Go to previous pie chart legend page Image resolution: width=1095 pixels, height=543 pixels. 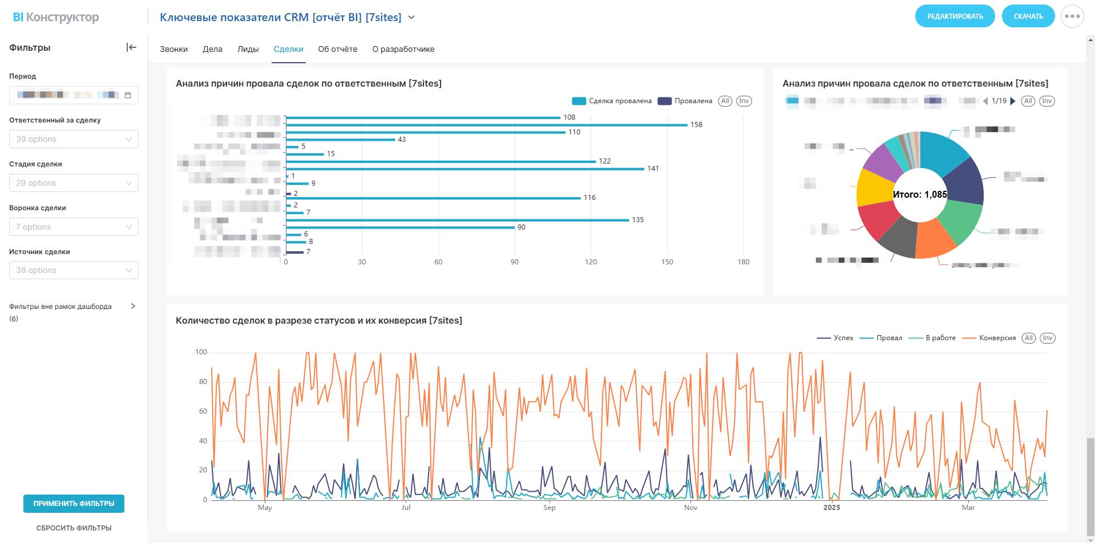pos(985,101)
